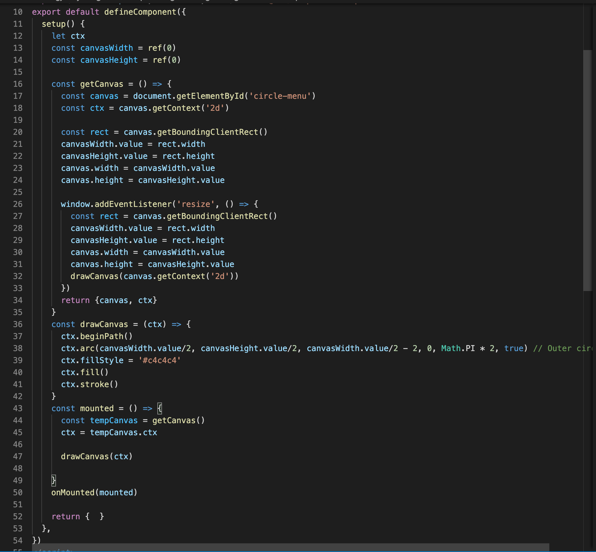
Task: Click 'ctx.stroke()' on line 41
Action: [90, 384]
